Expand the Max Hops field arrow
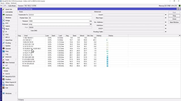Screen dimensions: 181x101 pos(166,18)
